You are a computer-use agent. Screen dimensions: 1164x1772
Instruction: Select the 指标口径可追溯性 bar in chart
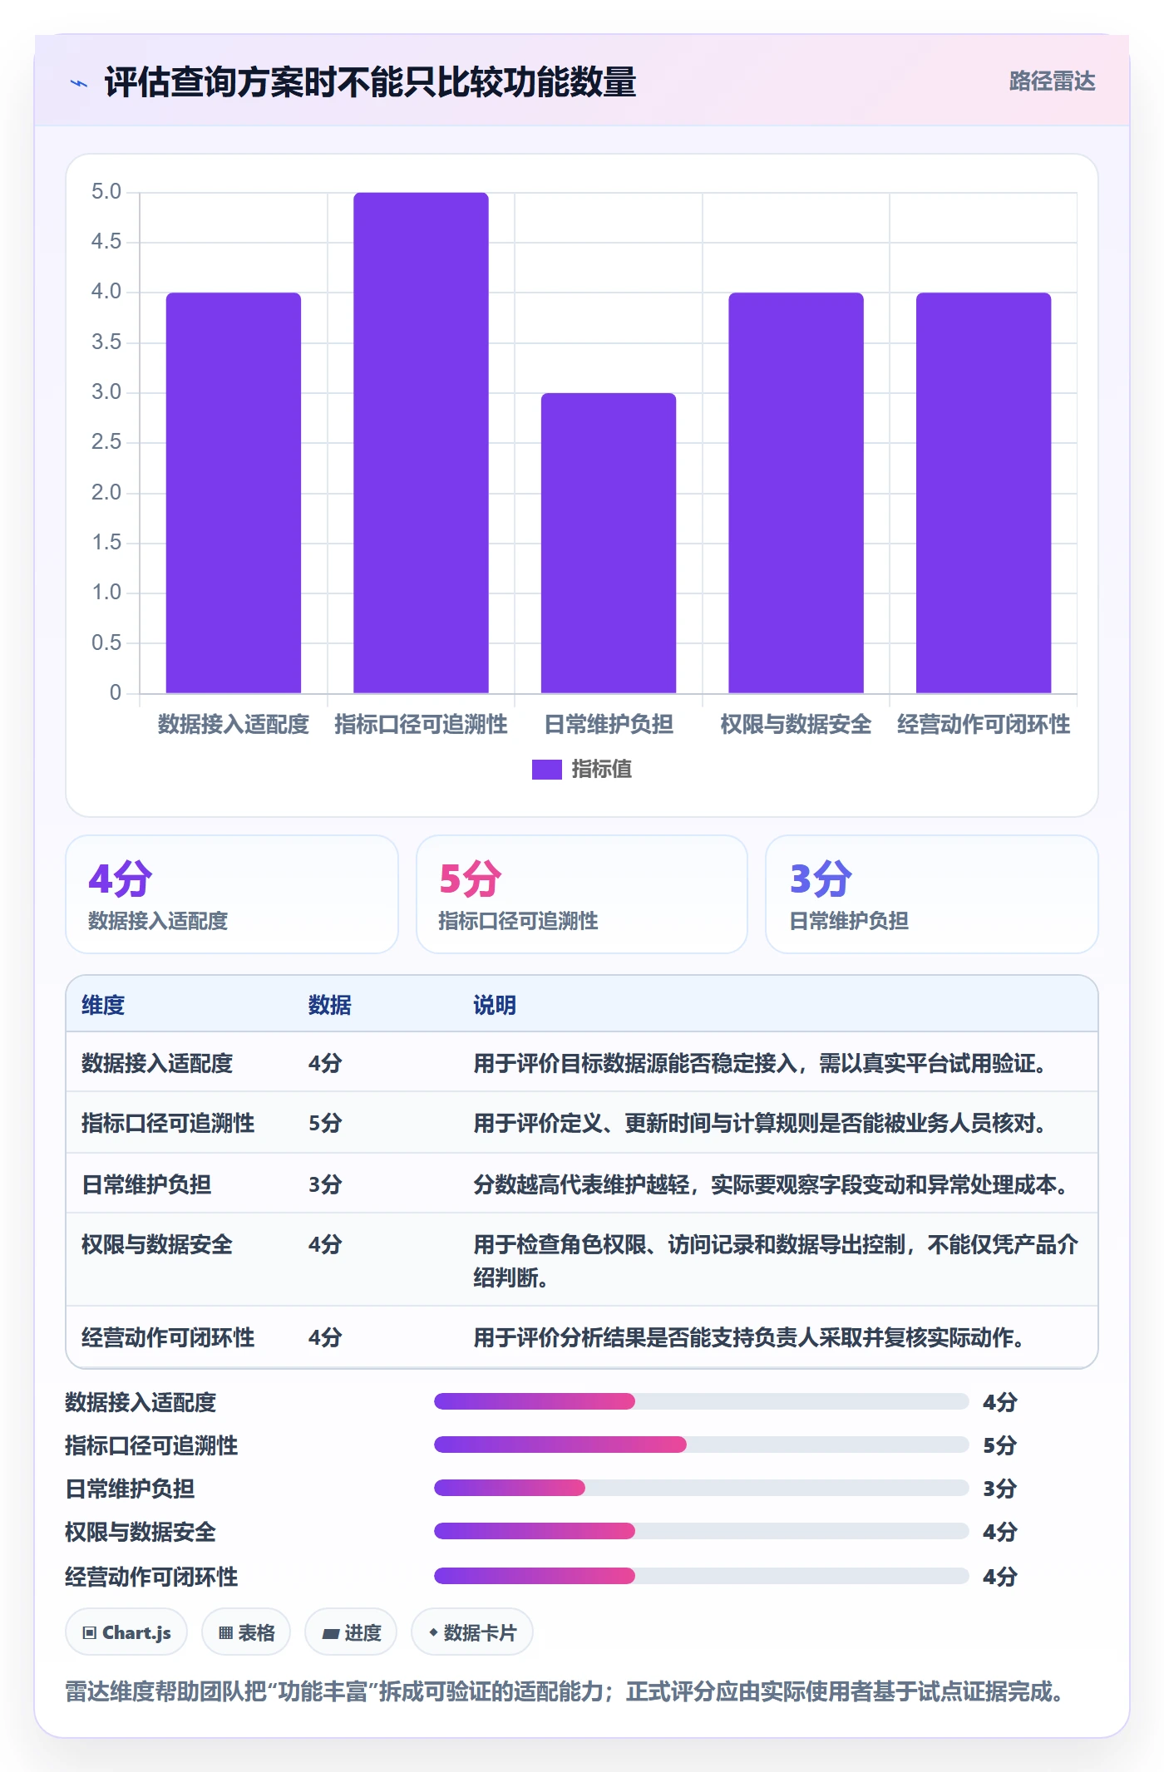[x=421, y=443]
